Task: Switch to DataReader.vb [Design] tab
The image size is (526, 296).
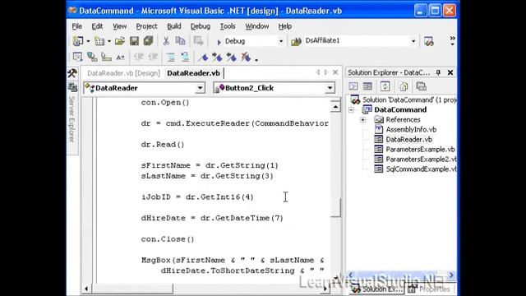Action: [123, 73]
